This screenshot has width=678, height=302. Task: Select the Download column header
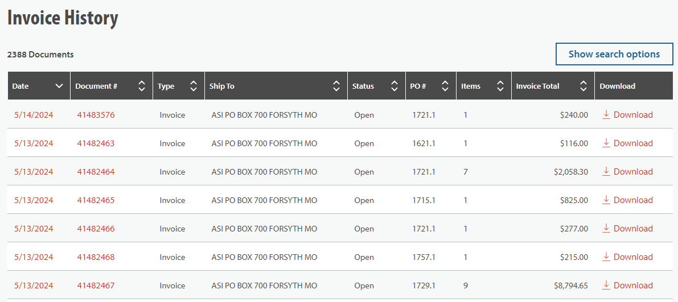[618, 86]
